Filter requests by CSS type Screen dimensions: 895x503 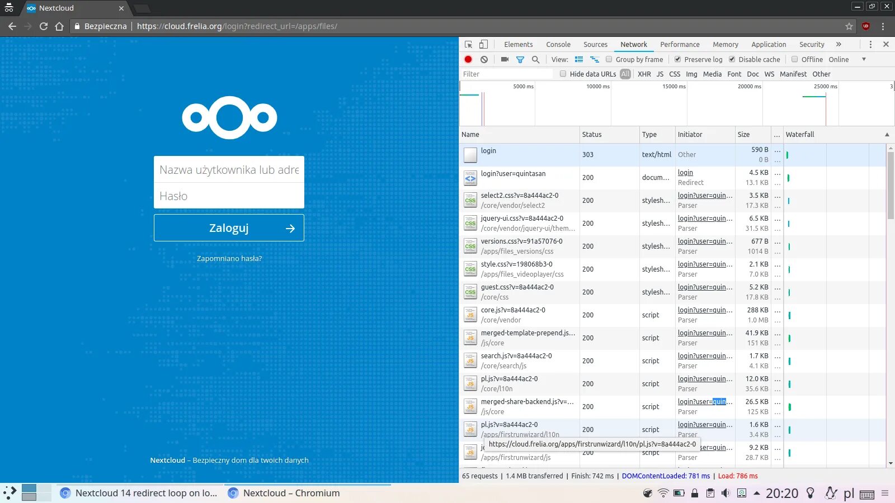click(x=675, y=74)
